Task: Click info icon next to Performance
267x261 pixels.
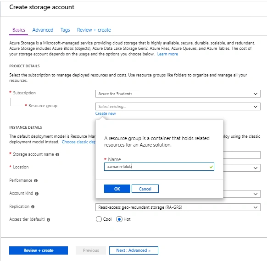Action: (36, 180)
